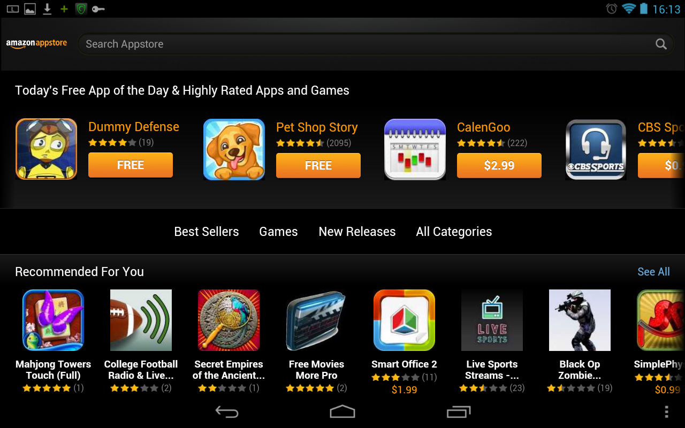Screen dimensions: 685x428
Task: Tap the search magnifier icon
Action: [x=661, y=44]
